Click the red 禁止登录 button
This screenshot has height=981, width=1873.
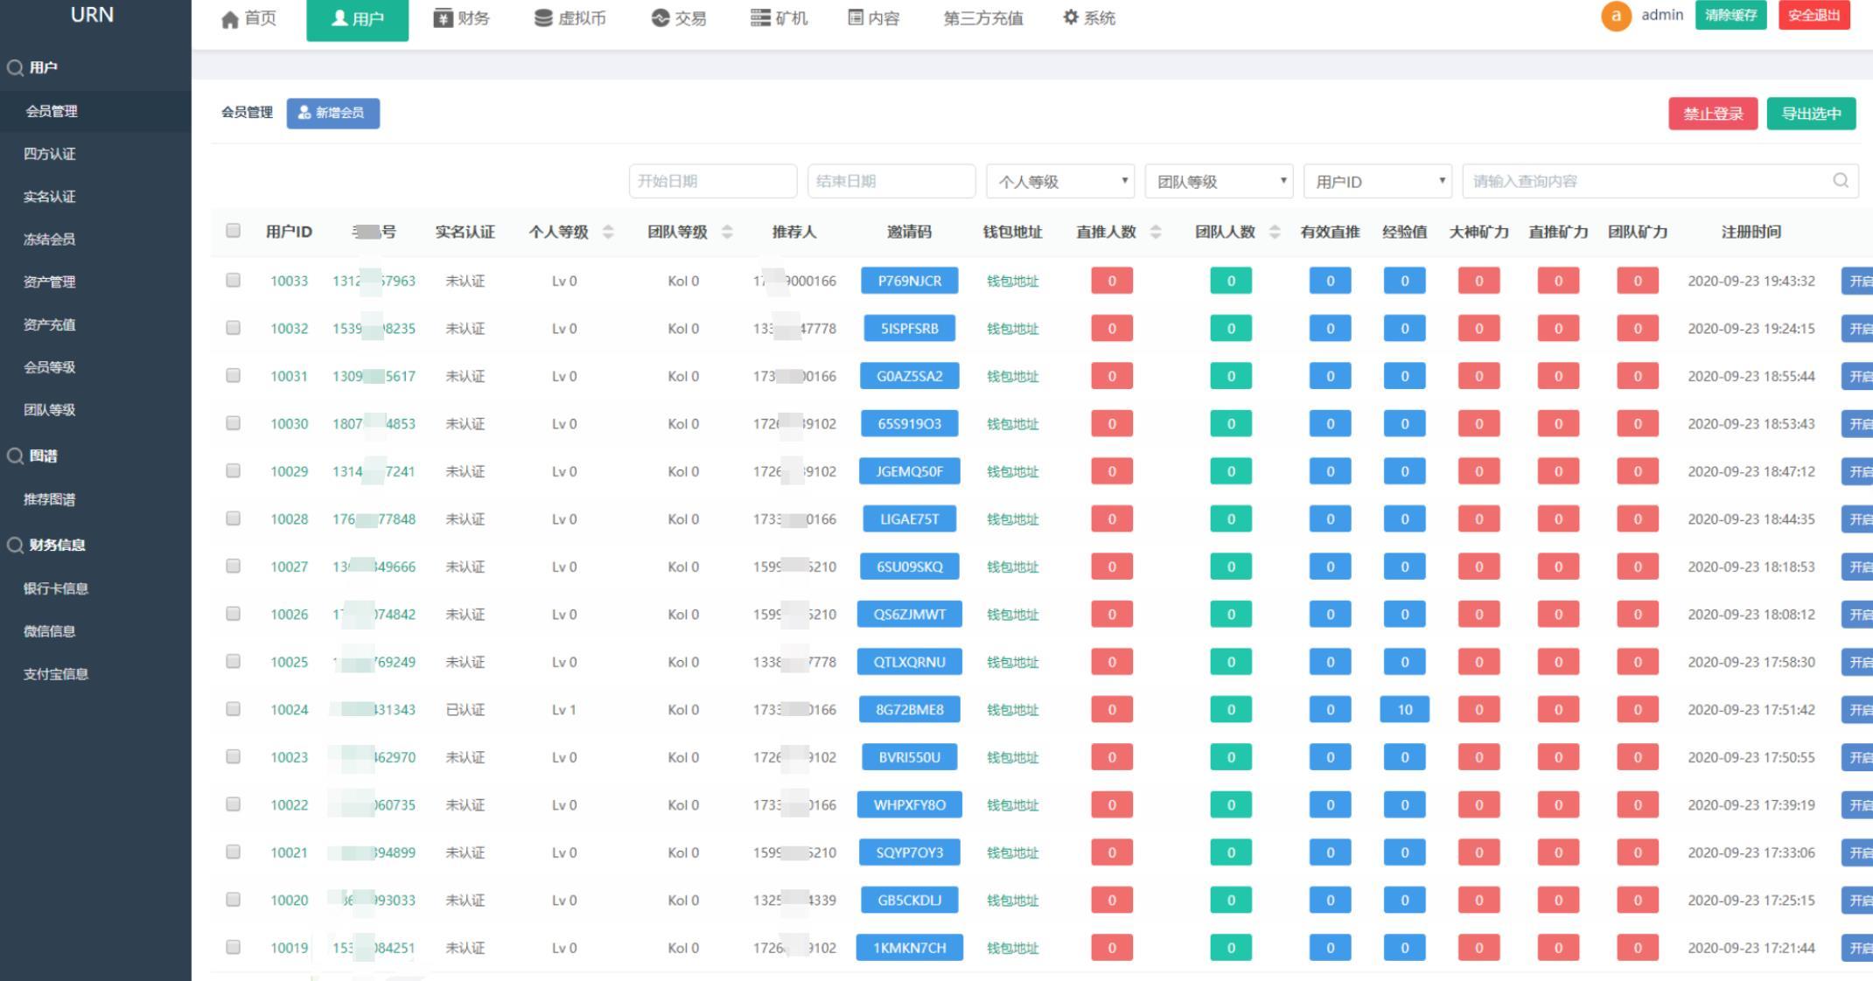pyautogui.click(x=1713, y=114)
